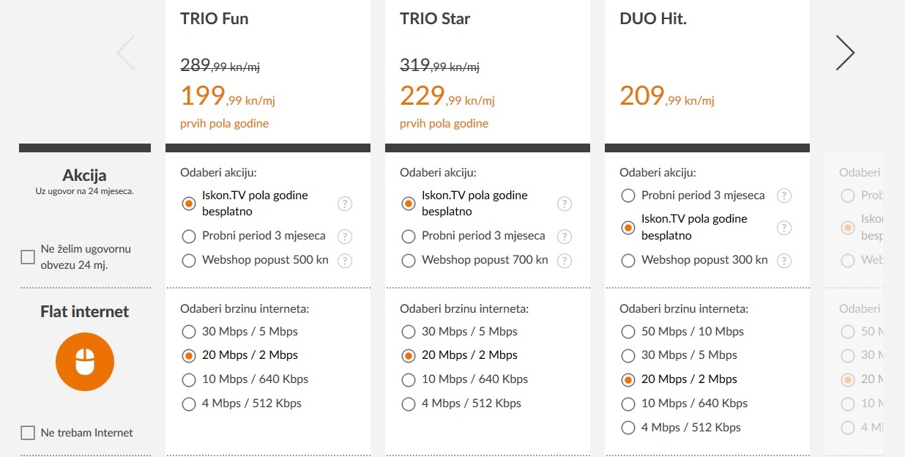Screen dimensions: 905x457
Task: Open help for DUO Hit. Probni period
Action: [784, 196]
